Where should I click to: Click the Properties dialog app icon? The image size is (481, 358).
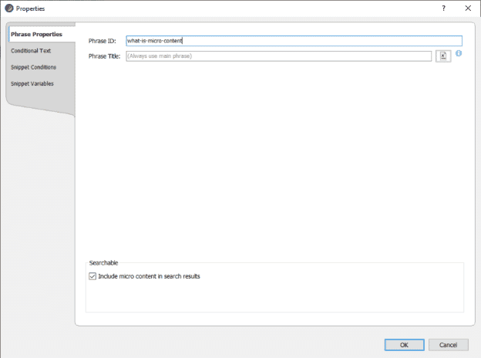tap(9, 8)
